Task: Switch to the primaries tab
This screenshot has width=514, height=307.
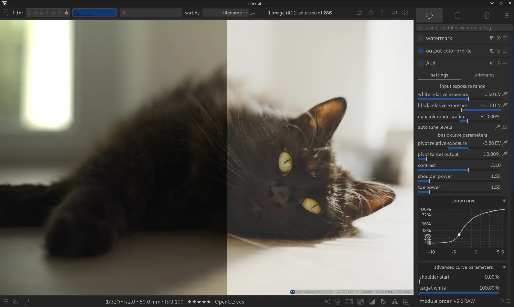Action: point(484,75)
